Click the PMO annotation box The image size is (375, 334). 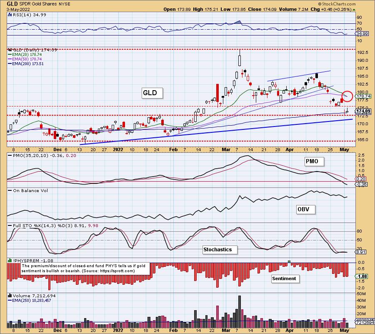314,162
